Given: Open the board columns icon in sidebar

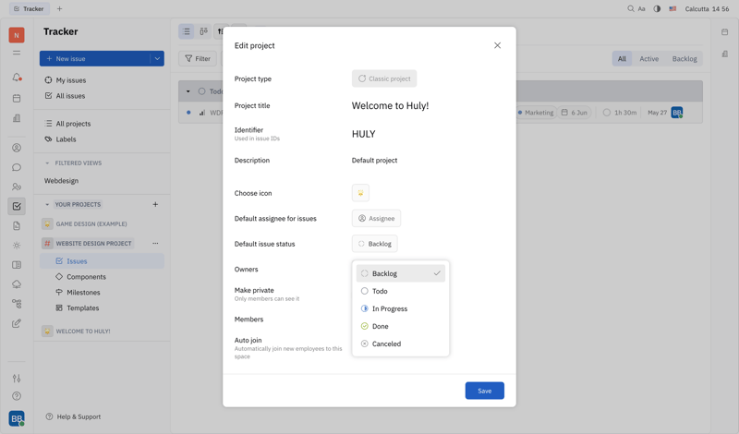Looking at the screenshot, I should tap(17, 265).
